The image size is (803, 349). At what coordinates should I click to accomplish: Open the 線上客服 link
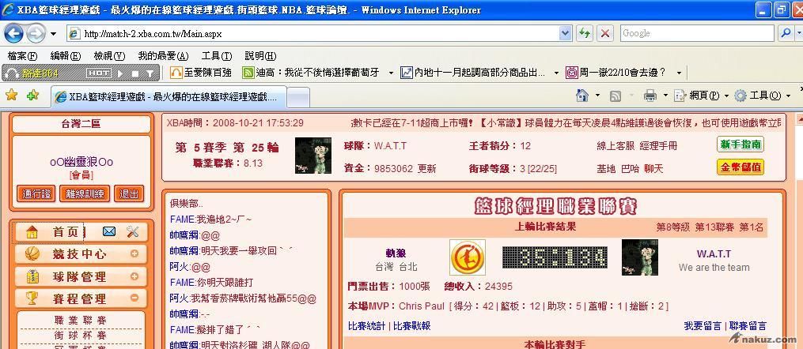point(616,146)
